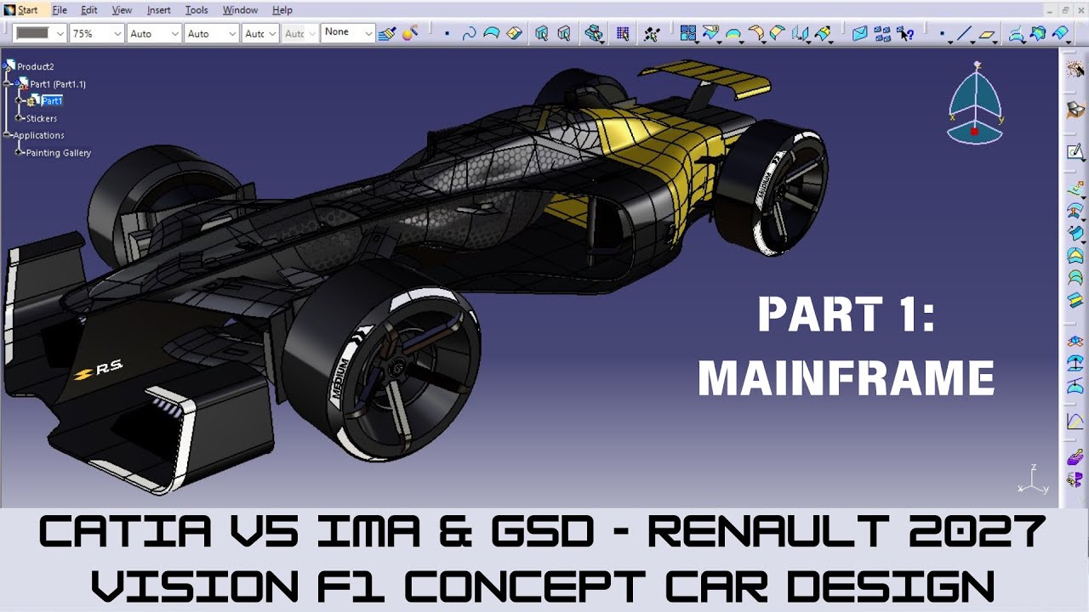Select the Applications tree node

coord(38,135)
